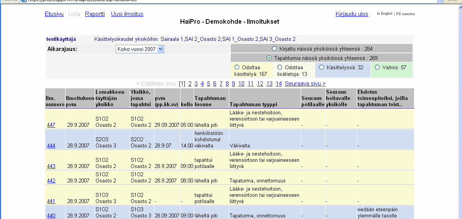Select radio Kirjattu näissä yksiköissä yhteensä 284
This screenshot has height=219, width=462.
click(x=274, y=49)
